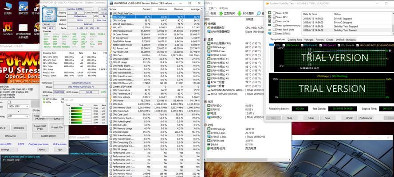
Task: Toggle the FurMark fullscreen checkbox
Action: [9, 102]
